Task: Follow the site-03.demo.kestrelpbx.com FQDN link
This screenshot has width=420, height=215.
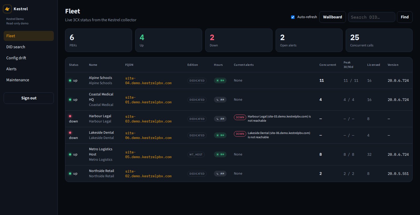Action: (x=148, y=119)
